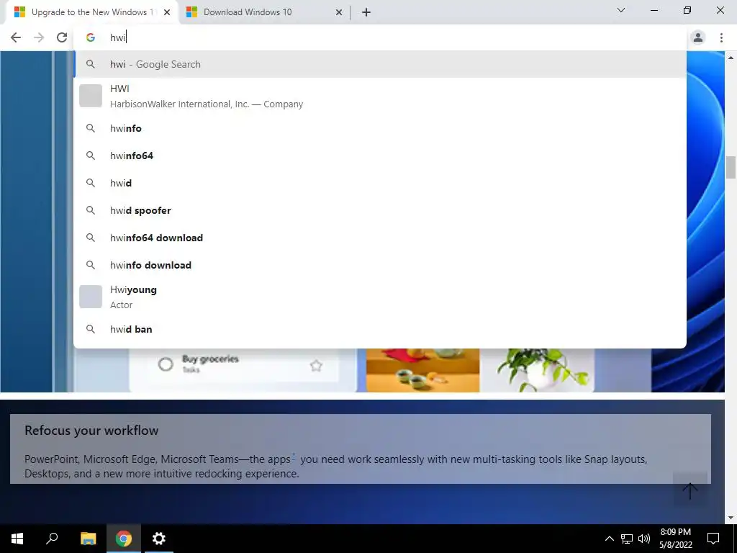737x553 pixels.
Task: Select the hwid ban suggestion
Action: [x=380, y=329]
